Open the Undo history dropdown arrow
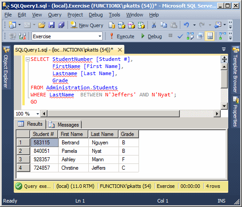The image size is (242, 207). coord(194,25)
